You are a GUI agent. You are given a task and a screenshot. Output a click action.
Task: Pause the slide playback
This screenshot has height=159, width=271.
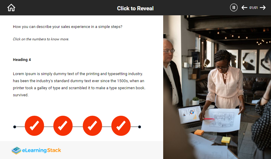click(x=234, y=8)
